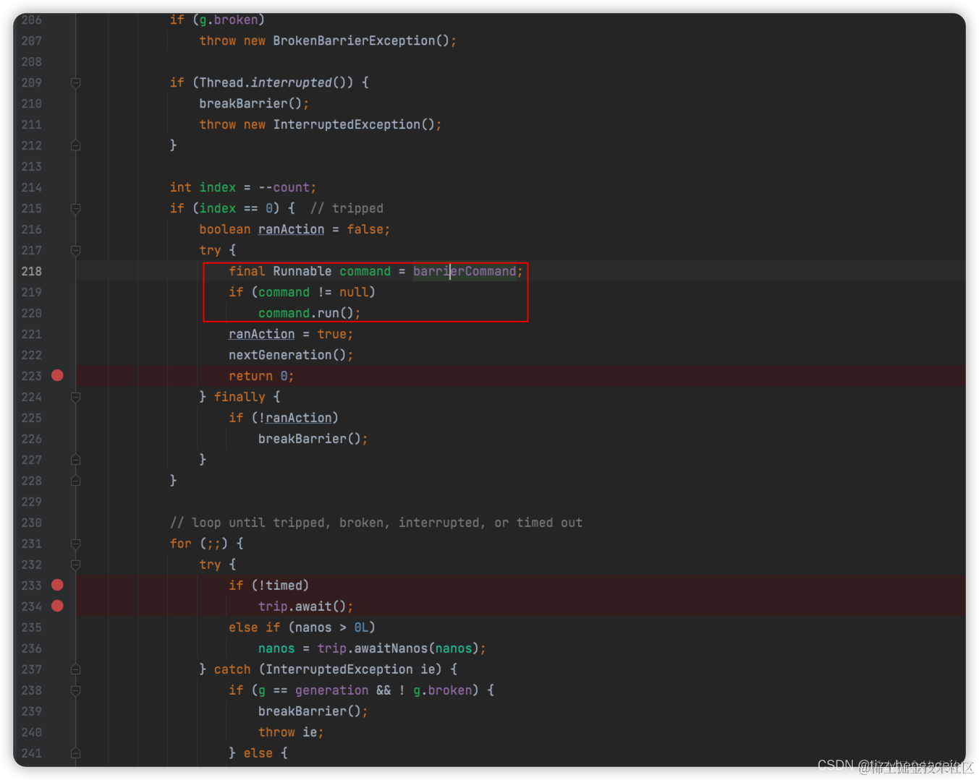Click the fold marker on line 241

tap(75, 753)
